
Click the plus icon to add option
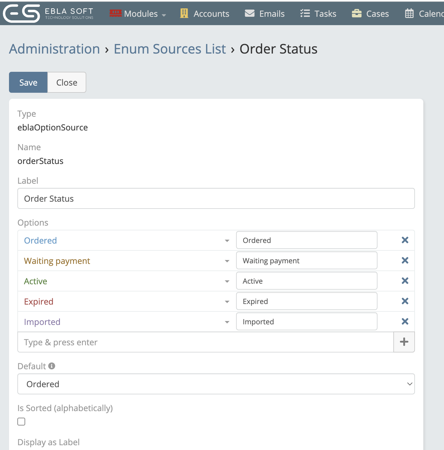pyautogui.click(x=404, y=342)
